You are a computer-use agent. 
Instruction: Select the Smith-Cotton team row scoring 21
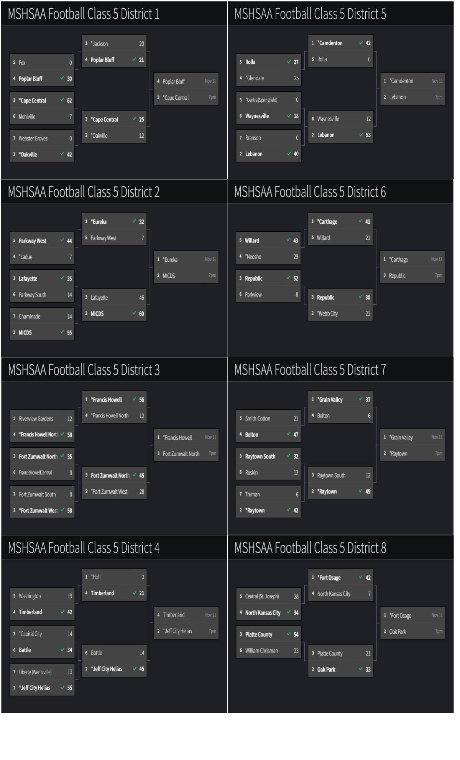coord(268,419)
